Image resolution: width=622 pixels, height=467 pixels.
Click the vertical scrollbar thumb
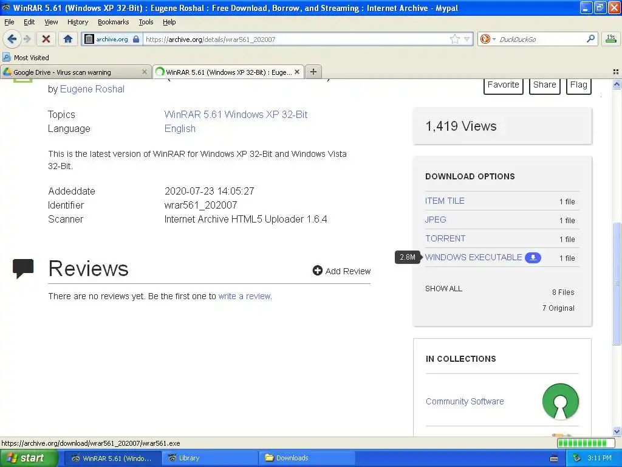pos(617,283)
